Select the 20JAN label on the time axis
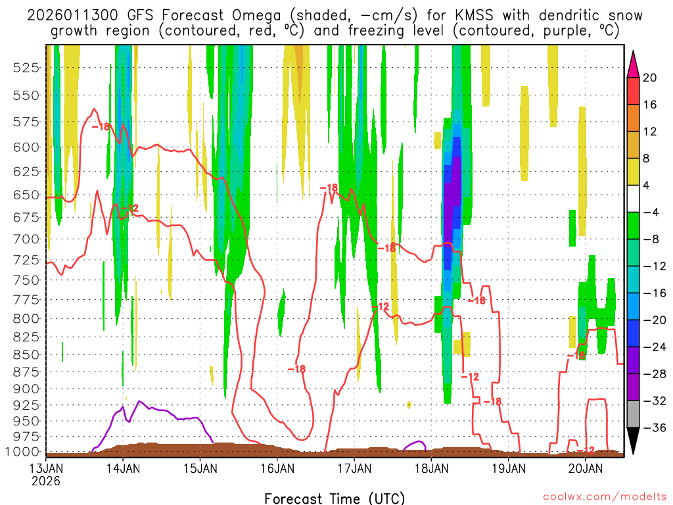The height and width of the screenshot is (505, 673). pos(585,469)
